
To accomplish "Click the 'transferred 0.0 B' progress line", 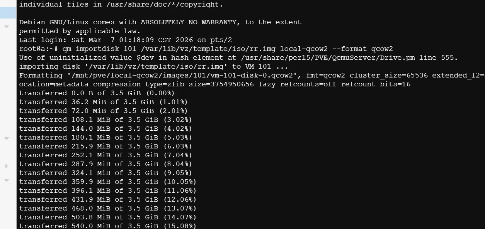I will [x=97, y=93].
